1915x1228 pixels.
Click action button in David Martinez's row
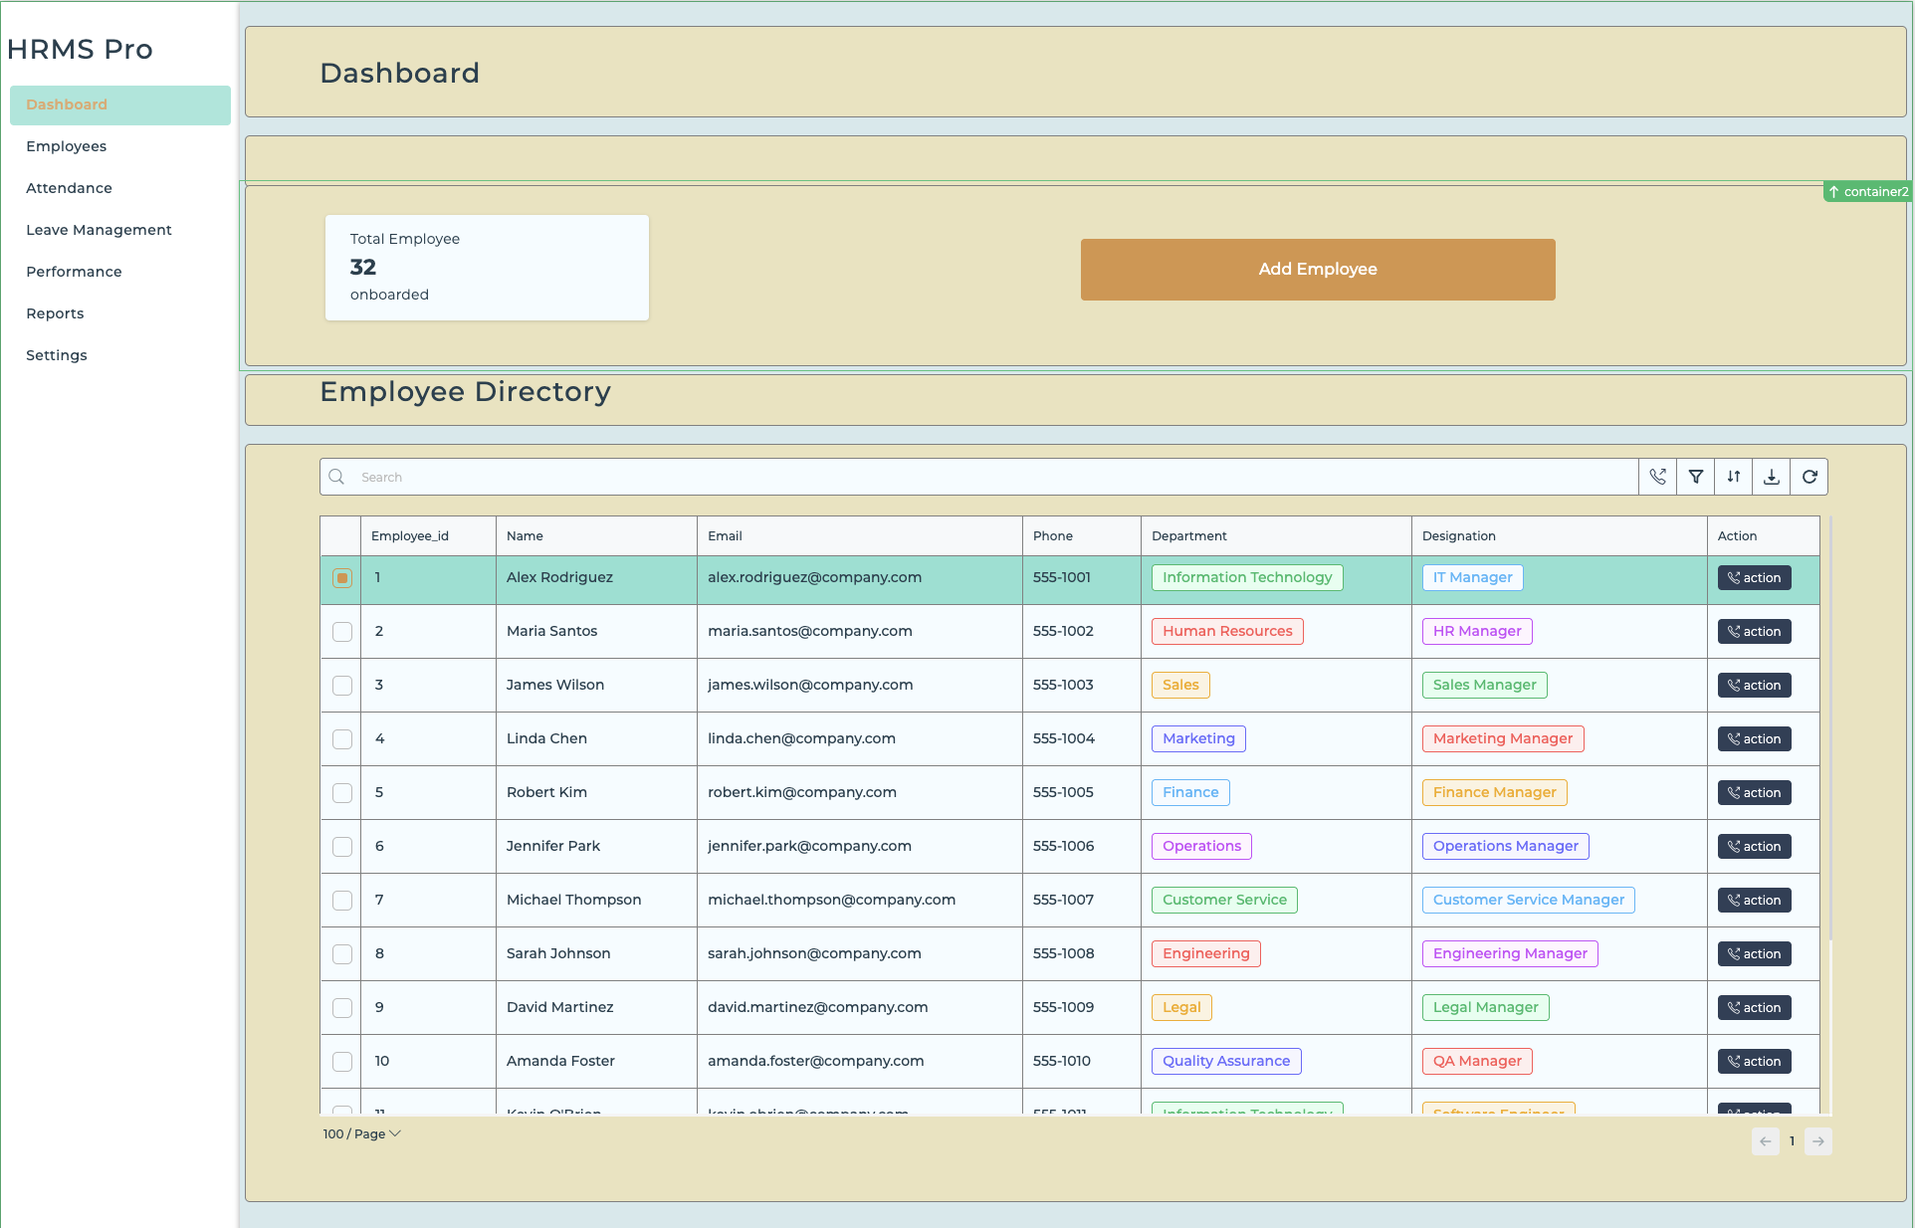click(1754, 1007)
